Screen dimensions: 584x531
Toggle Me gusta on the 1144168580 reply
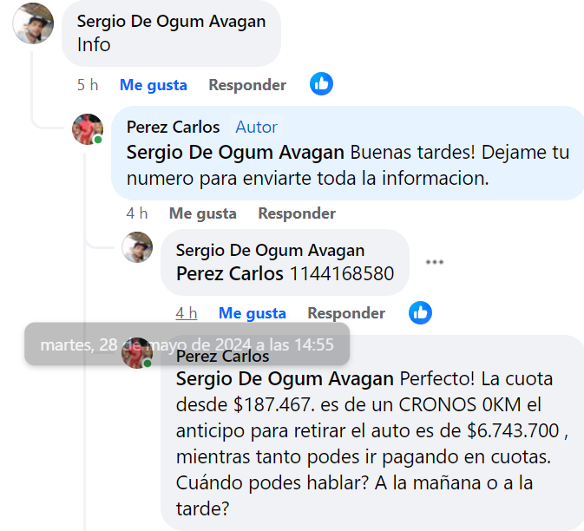point(253,313)
